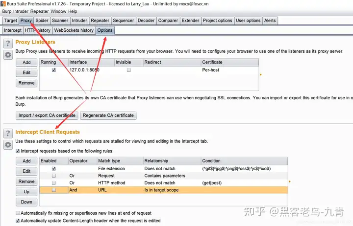Image resolution: width=353 pixels, height=226 pixels.
Task: Open the User options tab
Action: click(x=248, y=21)
